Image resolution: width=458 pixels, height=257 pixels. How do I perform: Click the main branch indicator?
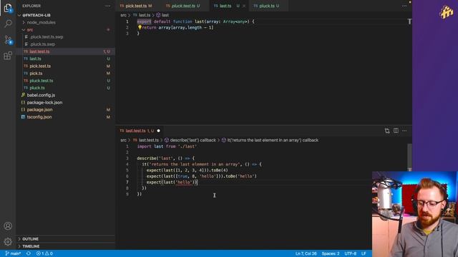pos(13,253)
